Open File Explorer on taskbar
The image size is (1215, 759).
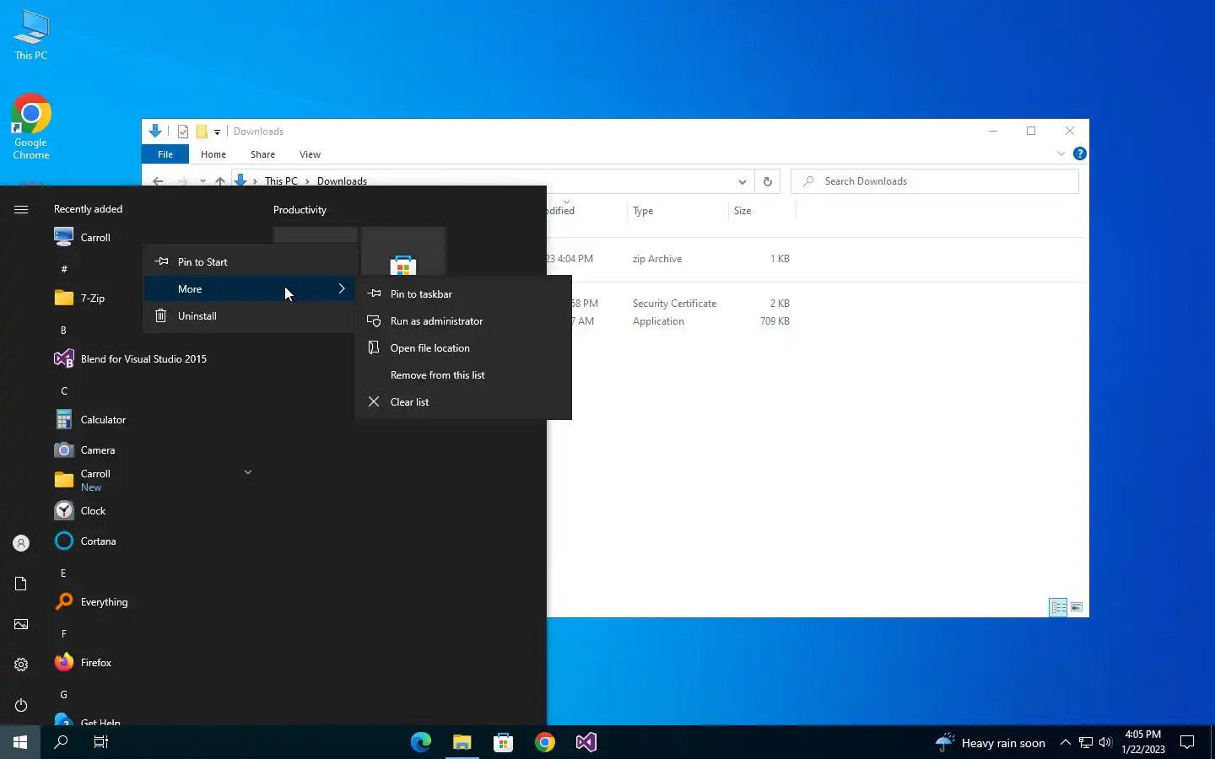click(462, 742)
